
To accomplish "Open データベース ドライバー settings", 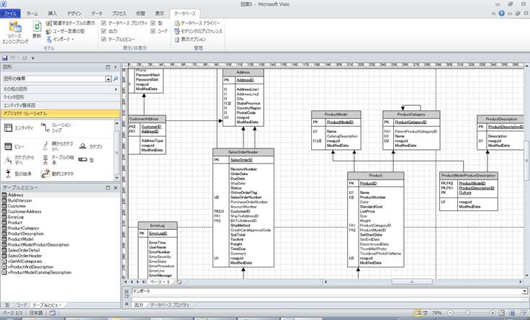I will 197,23.
